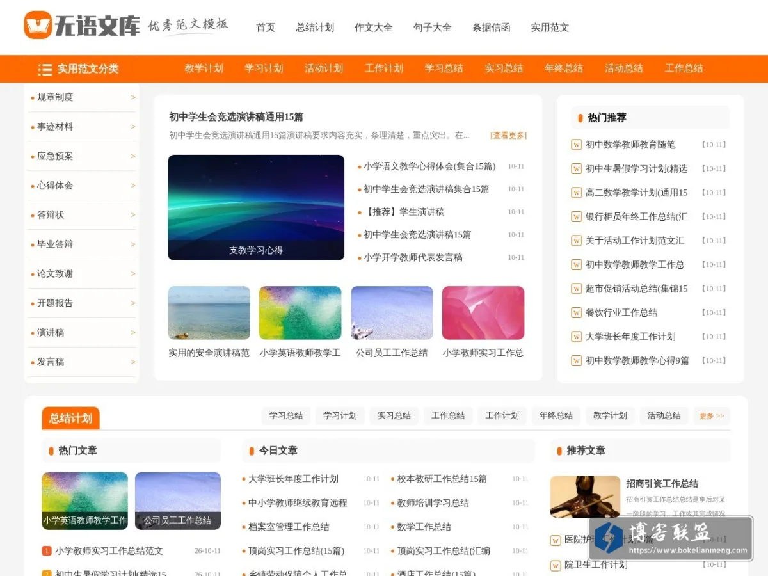Click the W icon next to 高二数学教学计划
The height and width of the screenshot is (576, 768).
576,193
